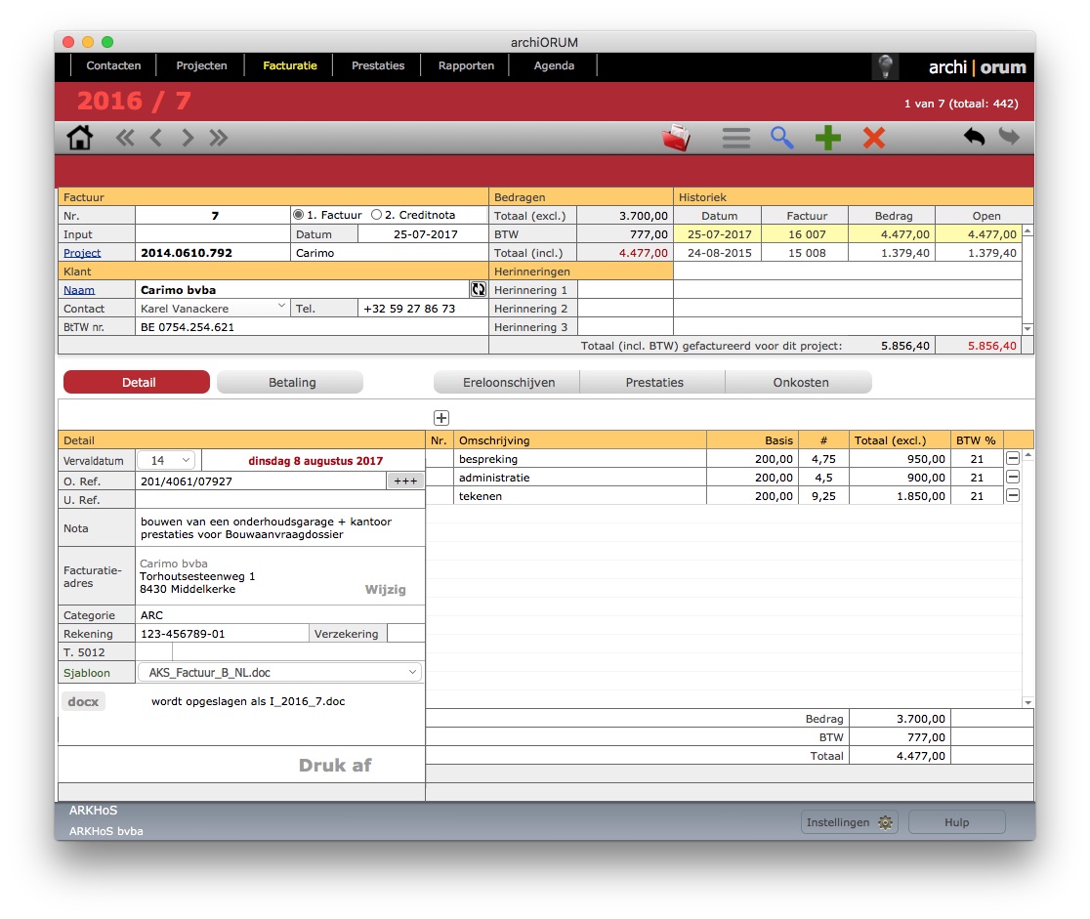
Task: Select the 2. Creditnota radio option
Action: tap(376, 215)
